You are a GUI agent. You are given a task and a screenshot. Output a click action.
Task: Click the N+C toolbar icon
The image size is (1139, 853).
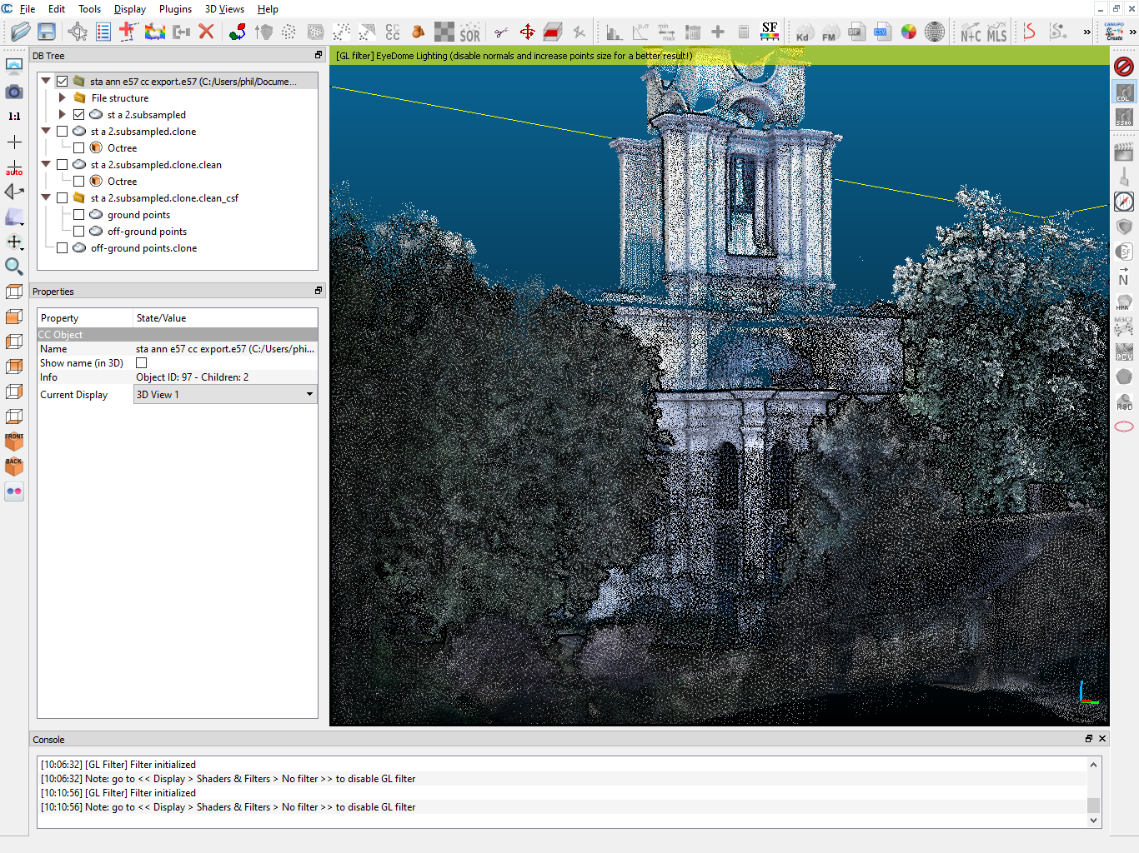(x=971, y=32)
